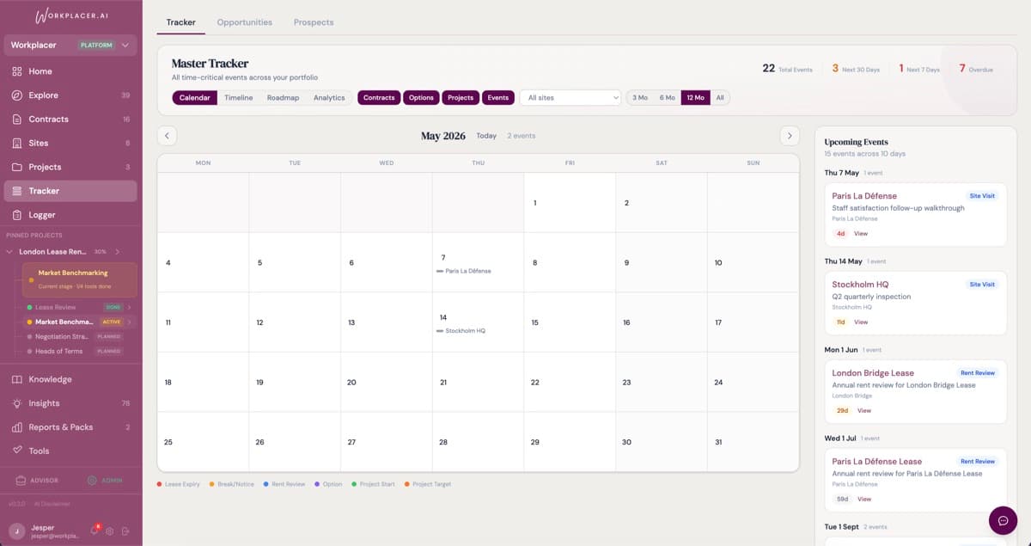Click the Workplacer.ai logo
Image resolution: width=1031 pixels, height=546 pixels.
click(x=71, y=17)
